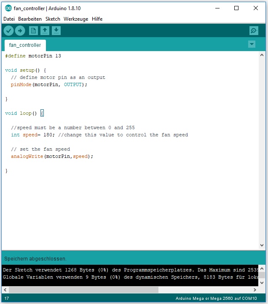Image resolution: width=268 pixels, height=304 pixels.
Task: Click comment '//change this value to control the fan speed'
Action: 123,135
